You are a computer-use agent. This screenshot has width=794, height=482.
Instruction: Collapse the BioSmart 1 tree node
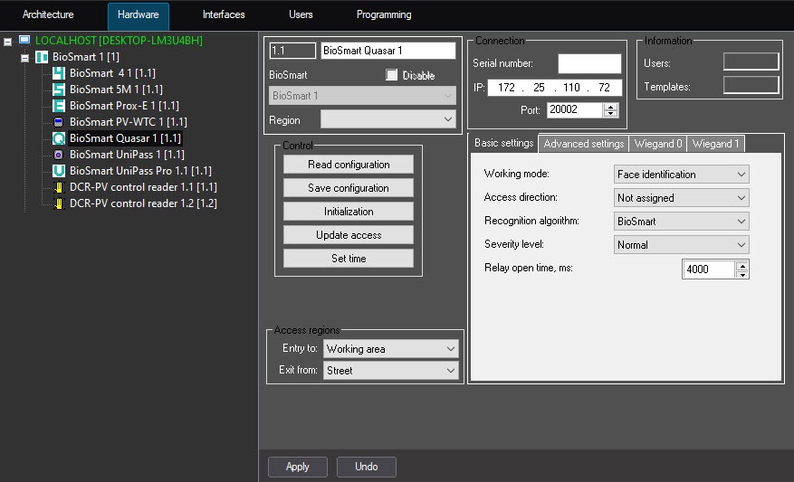click(x=24, y=58)
